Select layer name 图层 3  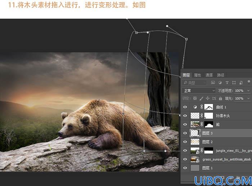[x=207, y=133]
